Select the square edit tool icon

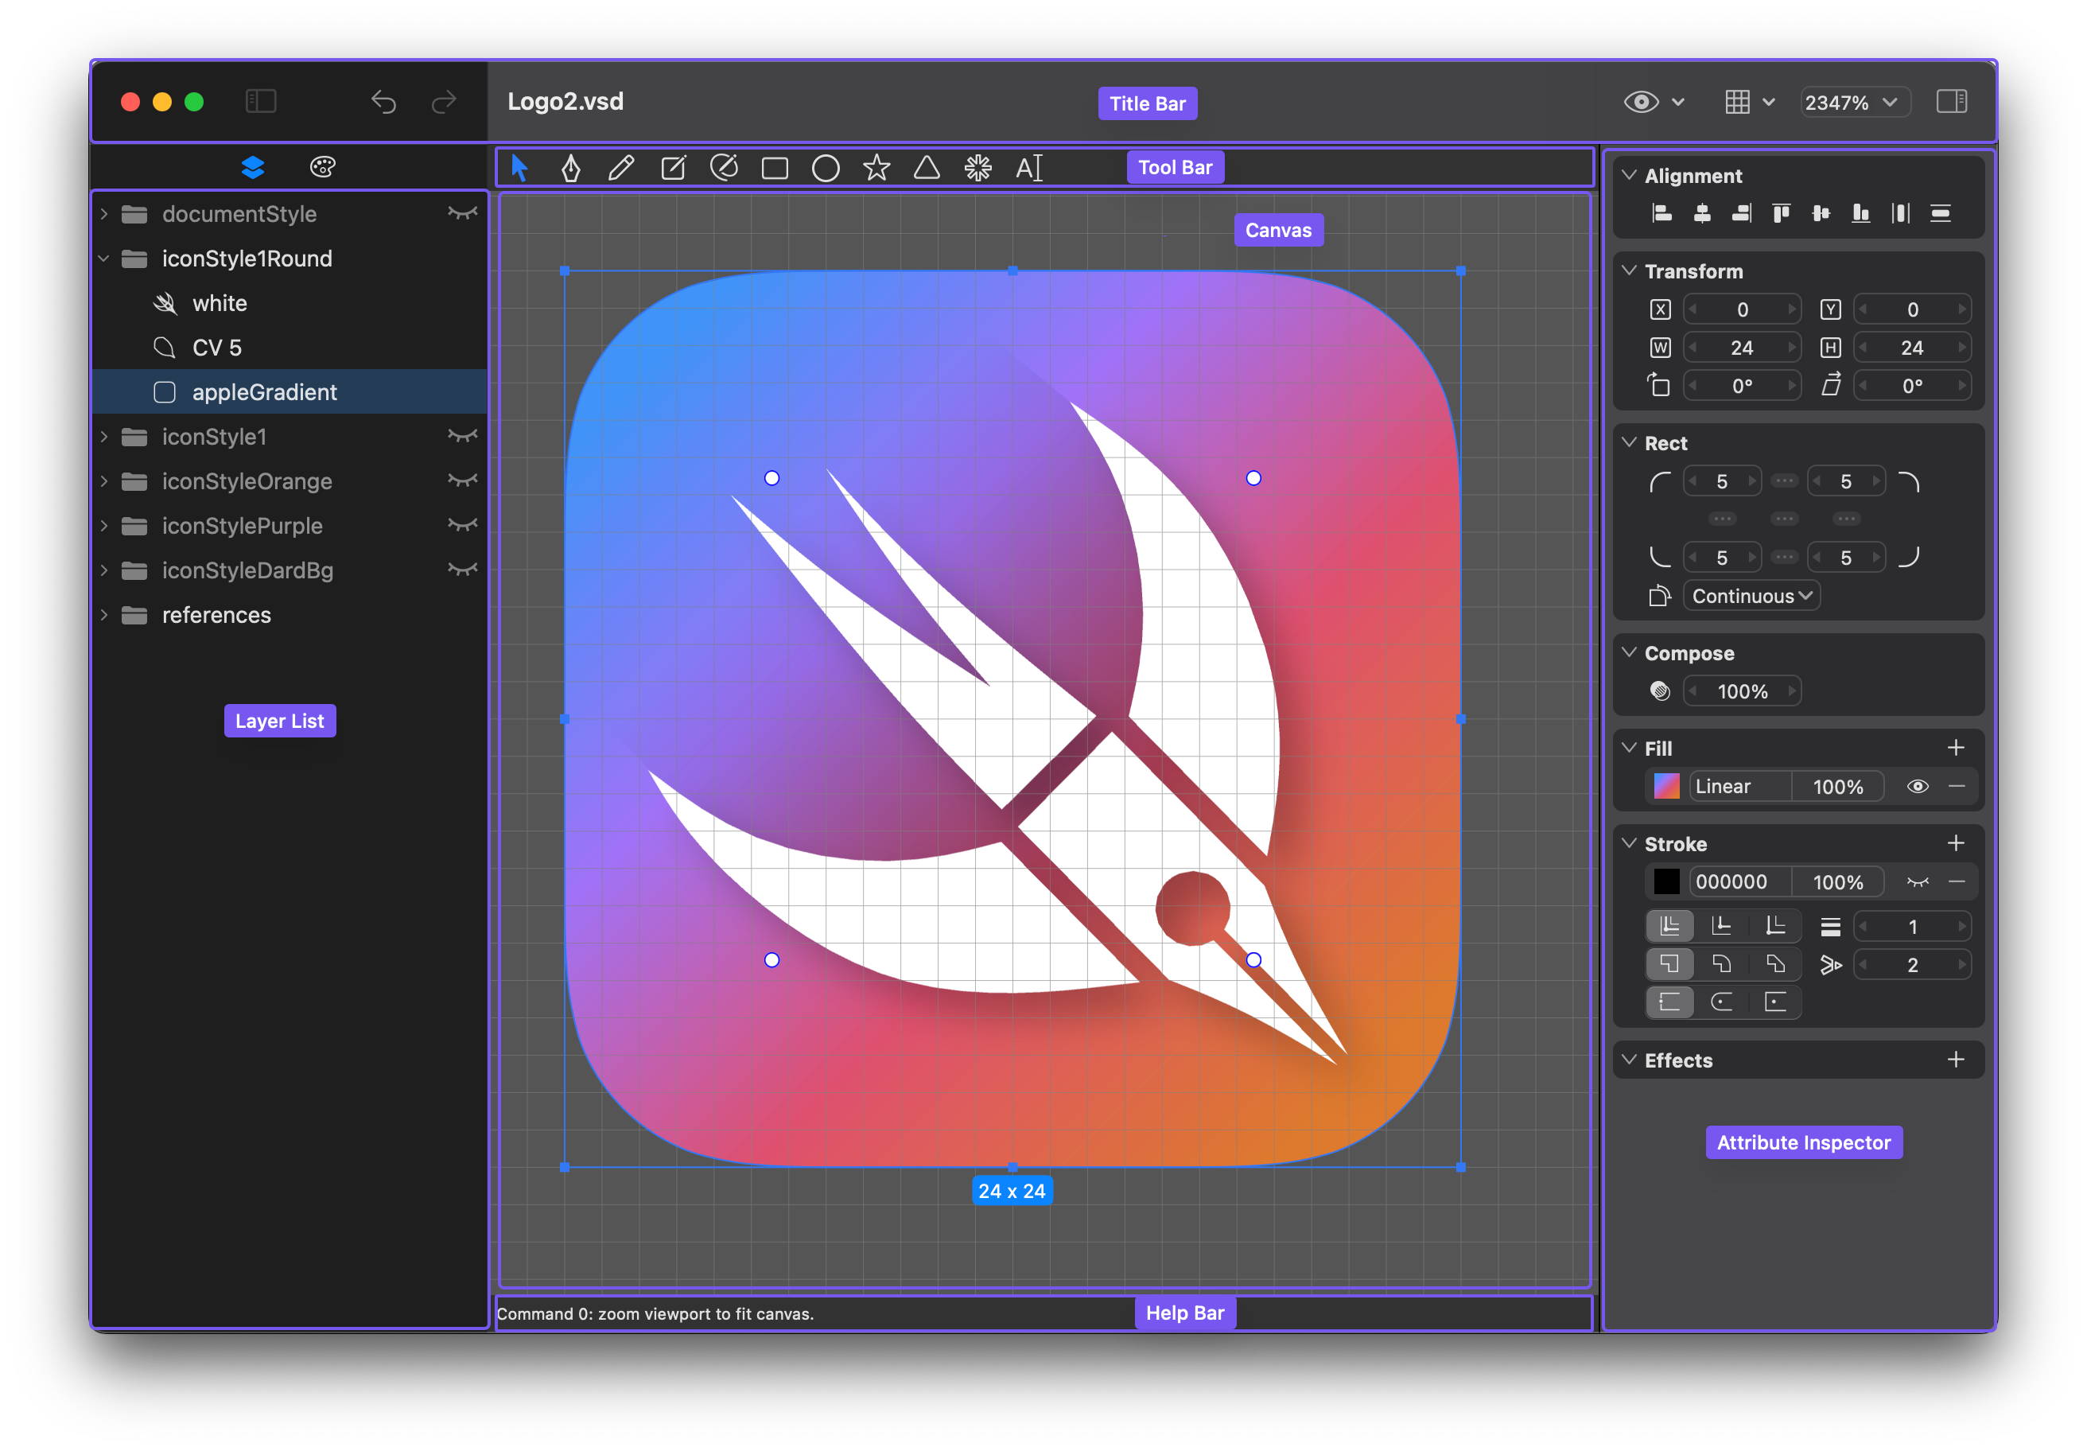click(673, 168)
